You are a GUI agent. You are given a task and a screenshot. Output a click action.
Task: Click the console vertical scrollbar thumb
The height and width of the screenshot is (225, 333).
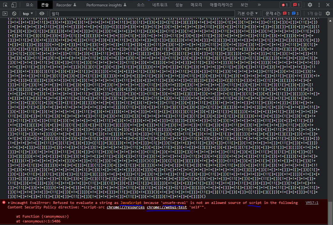pos(330,213)
